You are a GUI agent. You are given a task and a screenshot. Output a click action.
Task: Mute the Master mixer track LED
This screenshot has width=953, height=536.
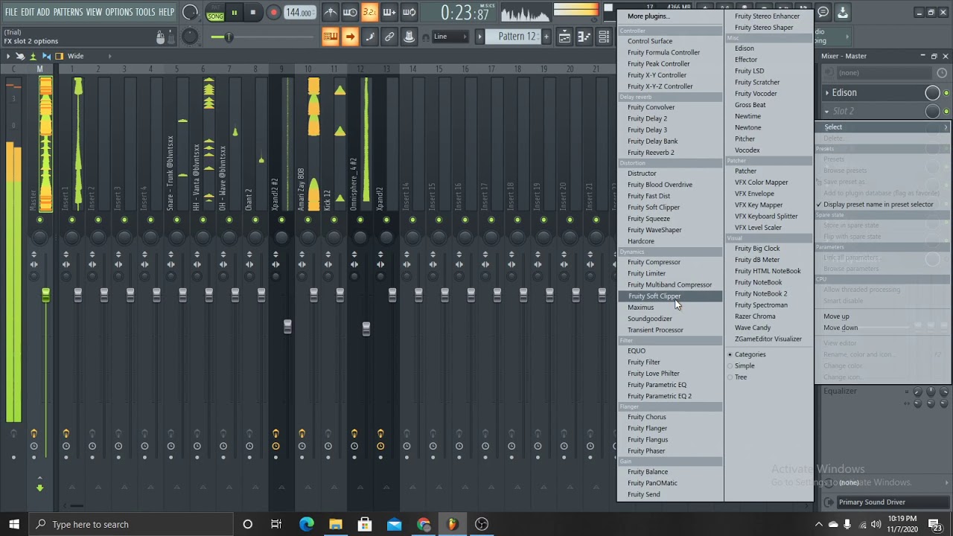[39, 220]
